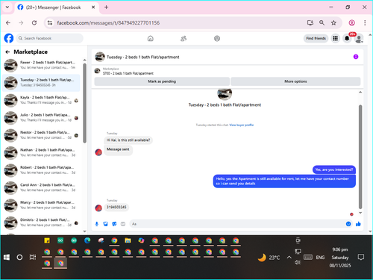
Task: Click the chat messages scrollbar
Action: (x=360, y=157)
